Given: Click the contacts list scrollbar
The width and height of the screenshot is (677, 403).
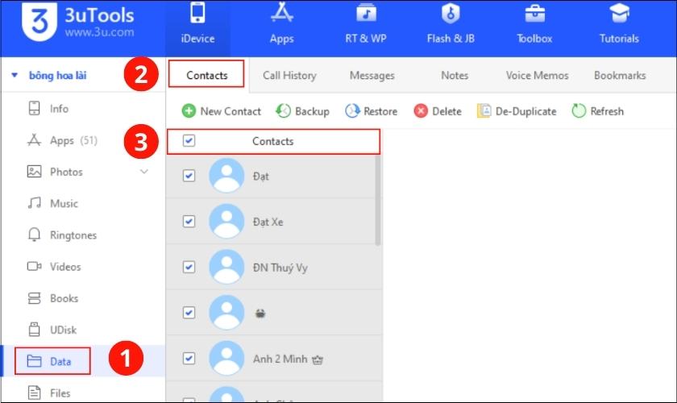Looking at the screenshot, I should click(378, 200).
